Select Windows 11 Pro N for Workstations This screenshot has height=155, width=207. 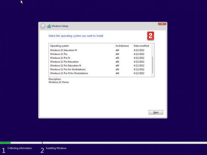coord(100,73)
